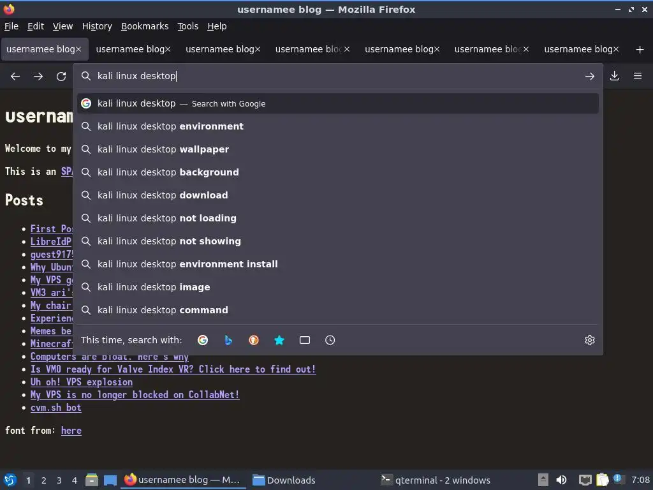Open the File menu
The height and width of the screenshot is (490, 653).
pyautogui.click(x=11, y=26)
